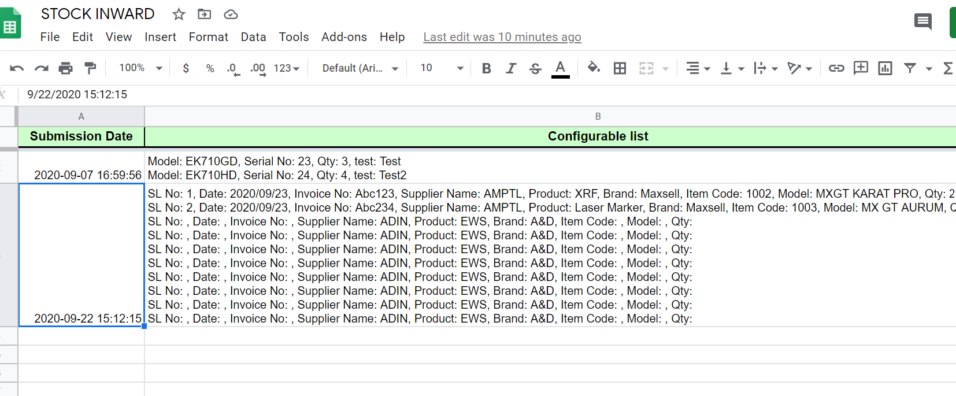Image resolution: width=956 pixels, height=396 pixels.
Task: Open the View menu
Action: pyautogui.click(x=118, y=37)
